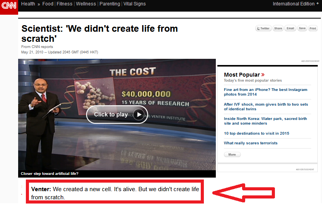The width and height of the screenshot is (322, 207).
Task: Read the best Instagram photos story
Action: [x=266, y=92]
